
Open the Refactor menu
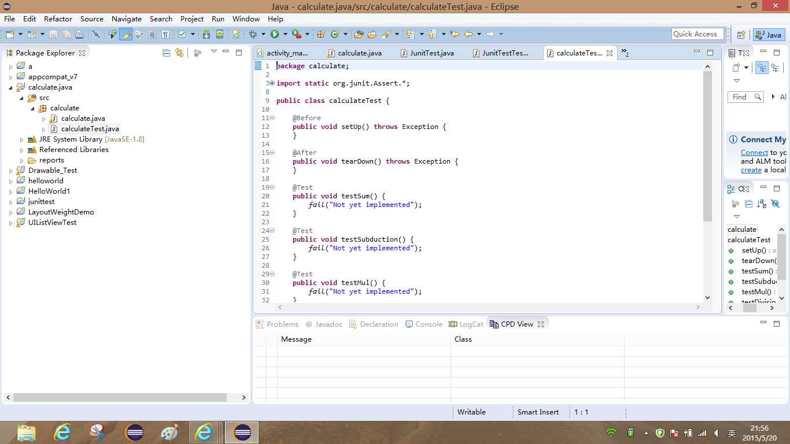click(58, 18)
